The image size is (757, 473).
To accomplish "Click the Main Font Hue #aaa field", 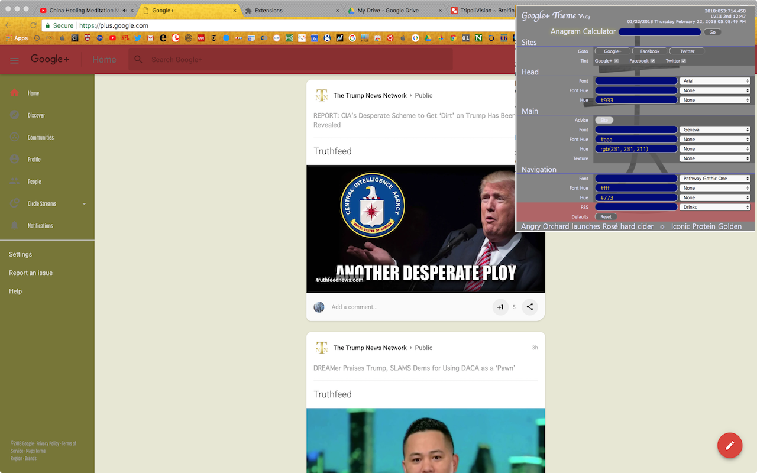I will (x=636, y=140).
